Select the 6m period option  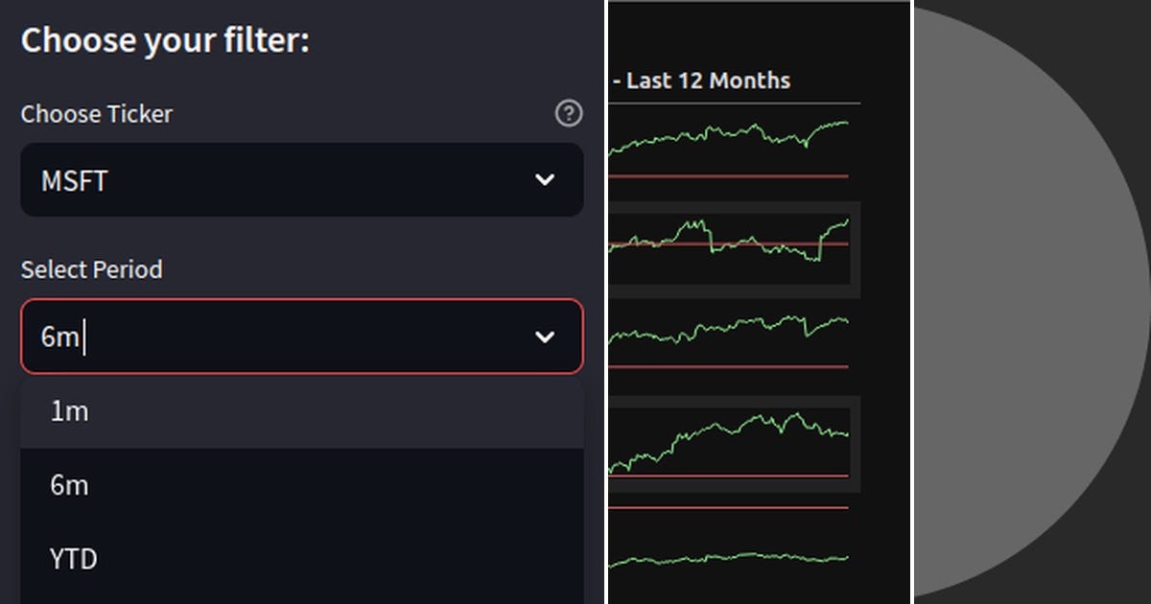pos(288,485)
